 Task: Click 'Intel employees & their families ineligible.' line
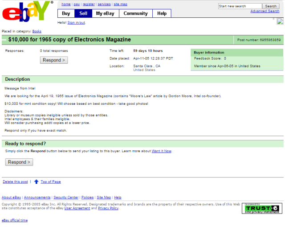point(37,119)
